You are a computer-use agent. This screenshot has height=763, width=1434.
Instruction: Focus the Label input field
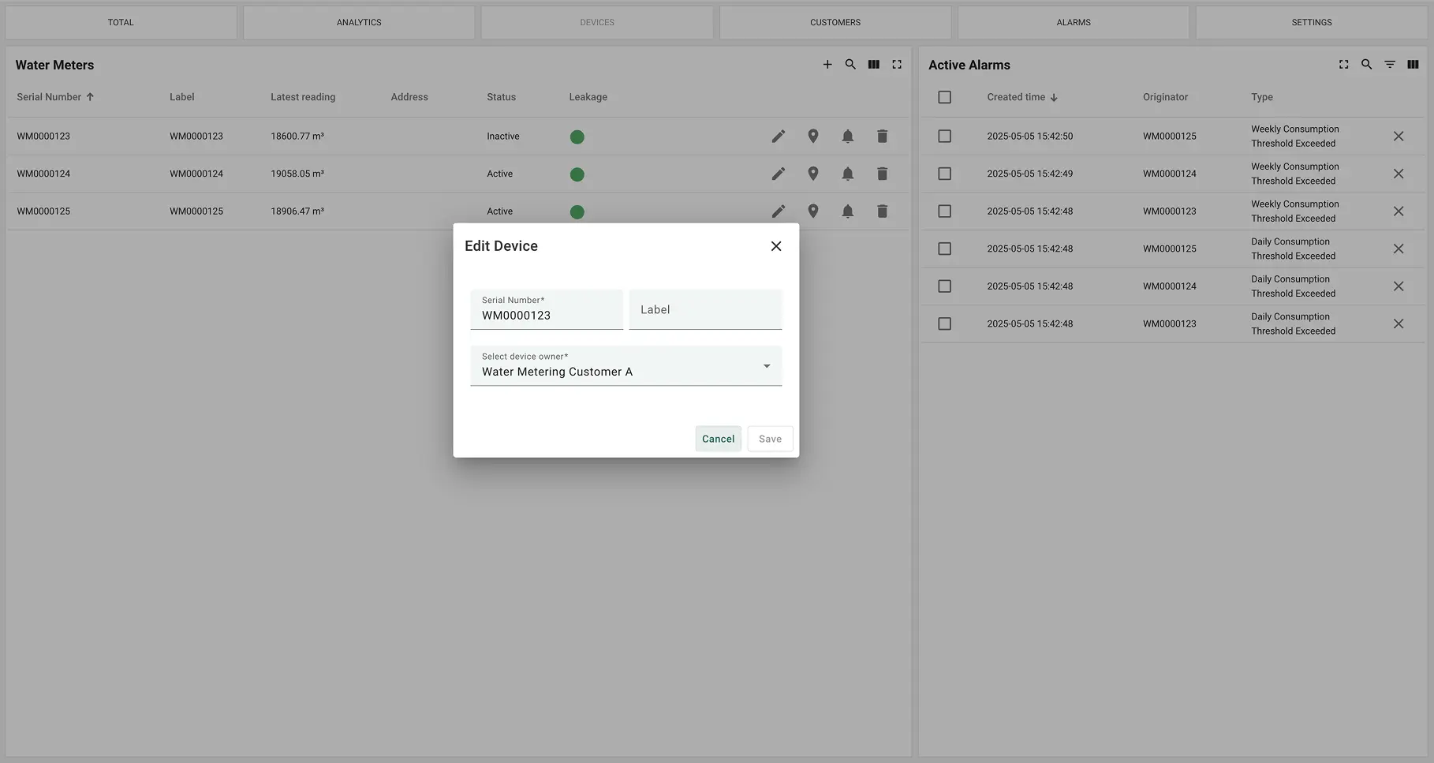(x=705, y=310)
